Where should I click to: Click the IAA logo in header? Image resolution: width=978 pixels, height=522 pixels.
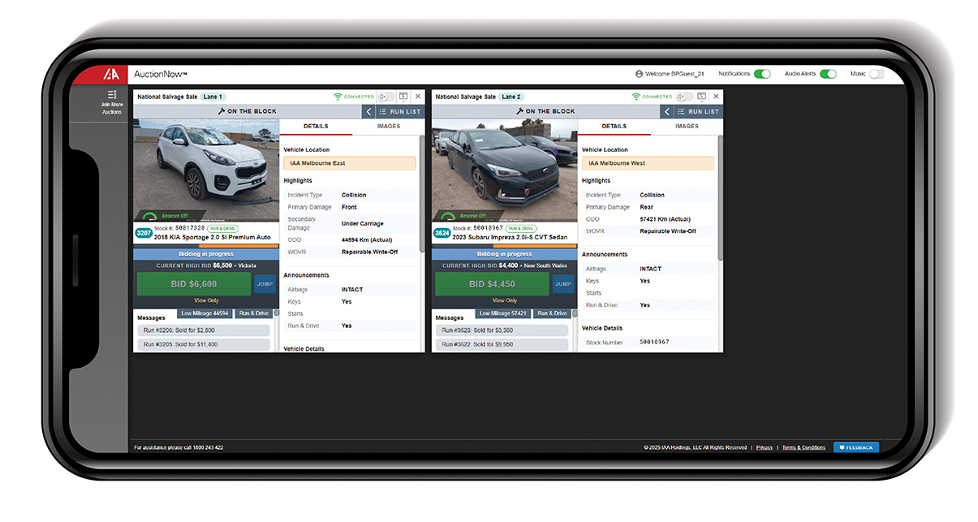pos(111,74)
